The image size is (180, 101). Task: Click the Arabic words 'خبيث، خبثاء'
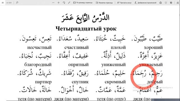click(x=110, y=38)
